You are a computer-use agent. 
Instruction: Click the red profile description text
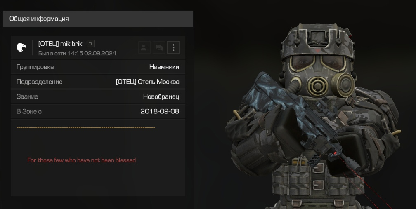tap(81, 160)
